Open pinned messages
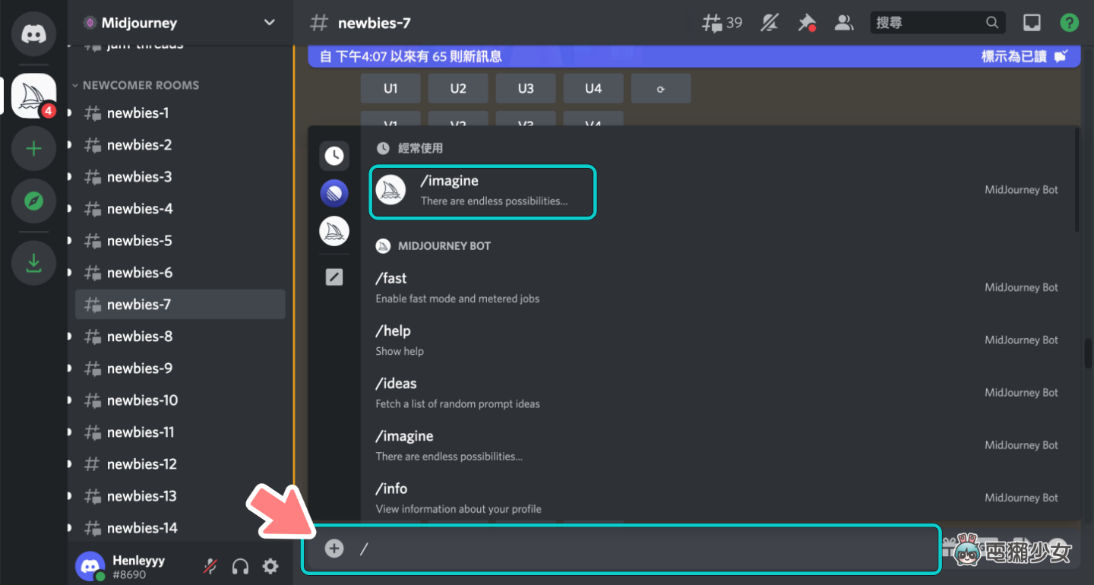Viewport: 1094px width, 585px height. click(x=806, y=23)
